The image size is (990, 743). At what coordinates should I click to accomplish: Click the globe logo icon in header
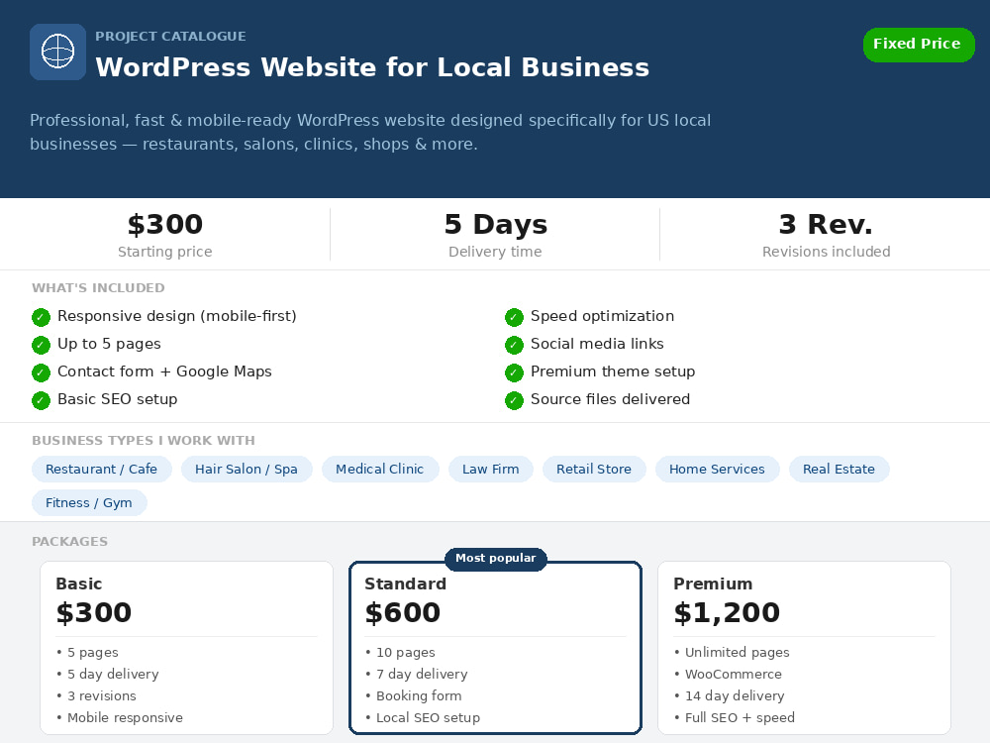[x=57, y=52]
